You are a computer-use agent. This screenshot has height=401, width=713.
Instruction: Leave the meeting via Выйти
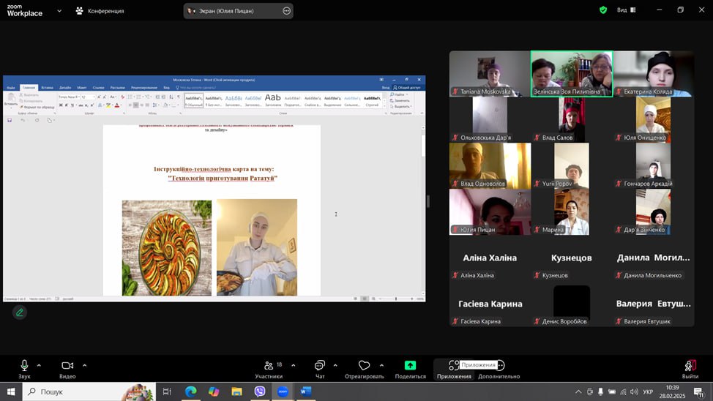pos(690,366)
